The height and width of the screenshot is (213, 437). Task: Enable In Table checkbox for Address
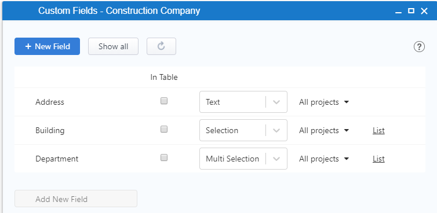click(164, 101)
